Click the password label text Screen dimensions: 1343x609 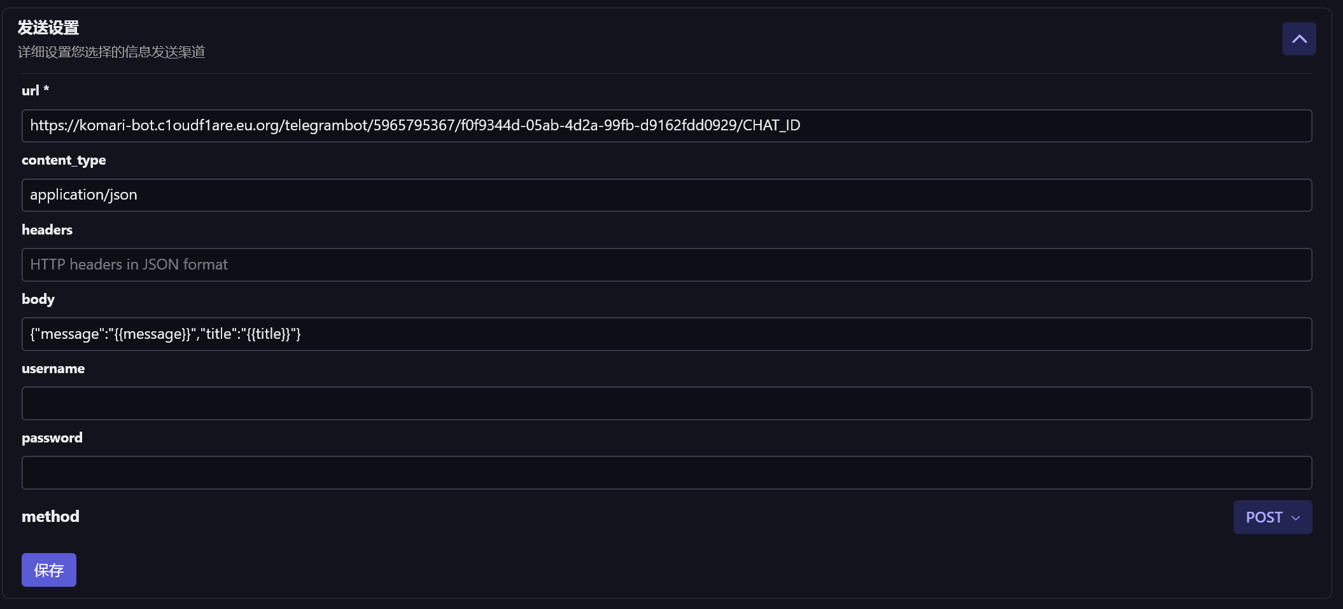click(52, 438)
